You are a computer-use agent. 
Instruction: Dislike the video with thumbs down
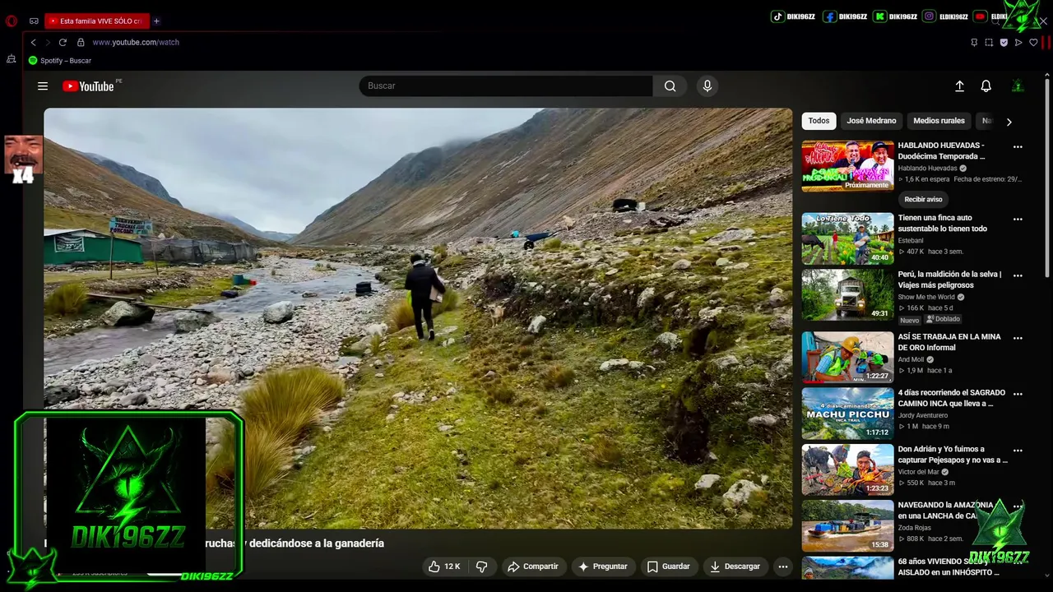pos(482,567)
